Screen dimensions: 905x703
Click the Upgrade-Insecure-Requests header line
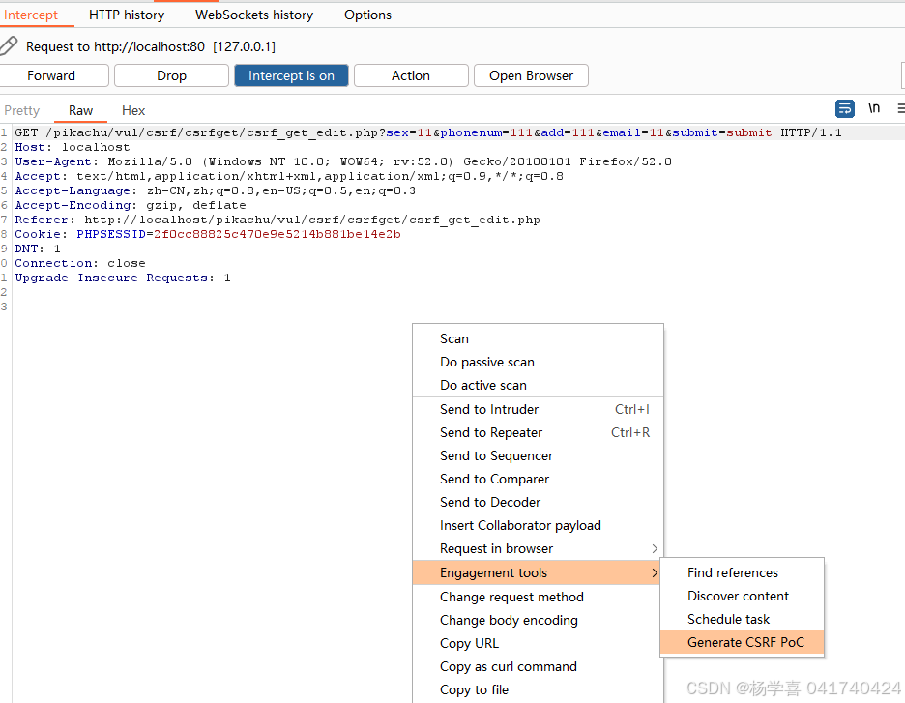pos(123,278)
